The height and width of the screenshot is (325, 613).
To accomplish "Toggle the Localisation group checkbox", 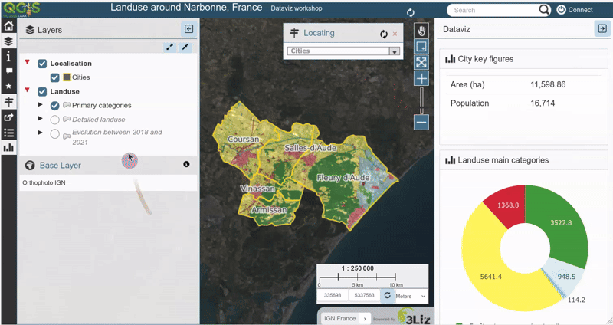I will tap(42, 64).
